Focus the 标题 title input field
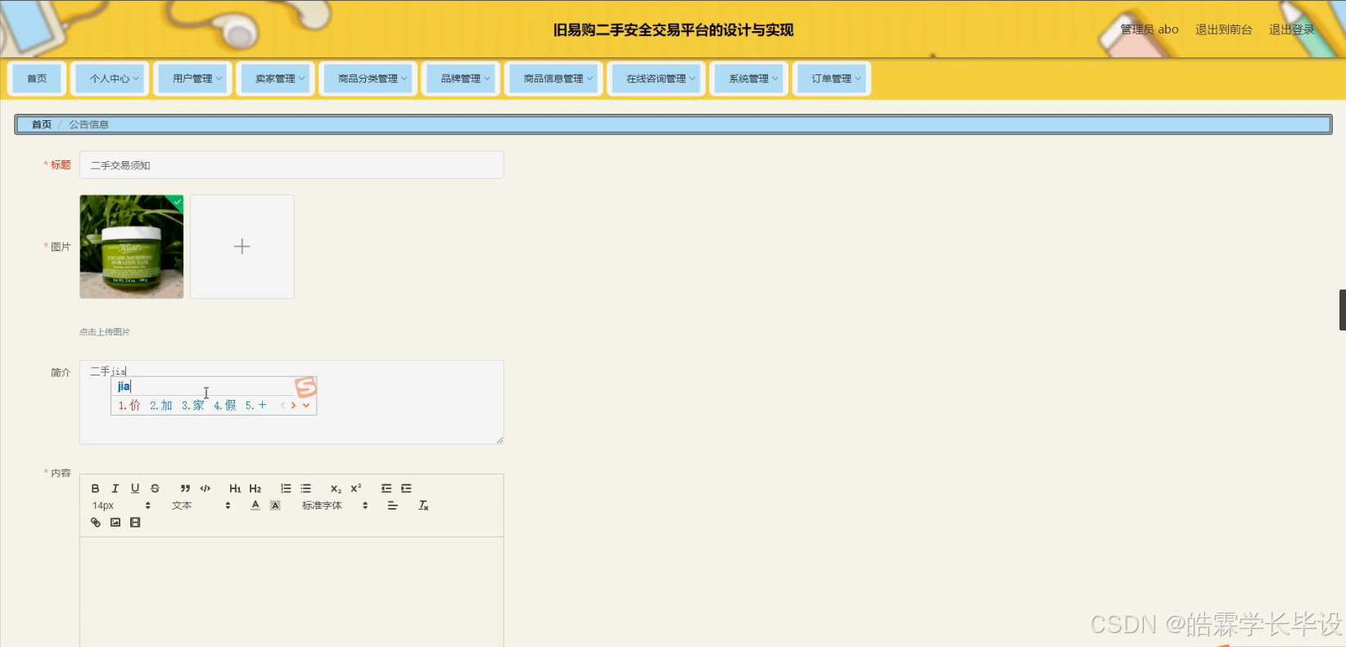This screenshot has height=647, width=1346. click(291, 164)
